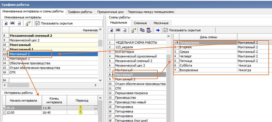This screenshot has width=272, height=122.
Task: Open Праздничные дни tab
Action: click(110, 12)
